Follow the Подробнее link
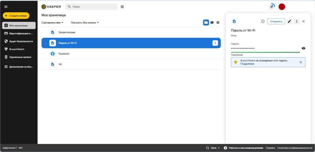Image resolution: width=315 pixels, height=152 pixels. (x=247, y=64)
